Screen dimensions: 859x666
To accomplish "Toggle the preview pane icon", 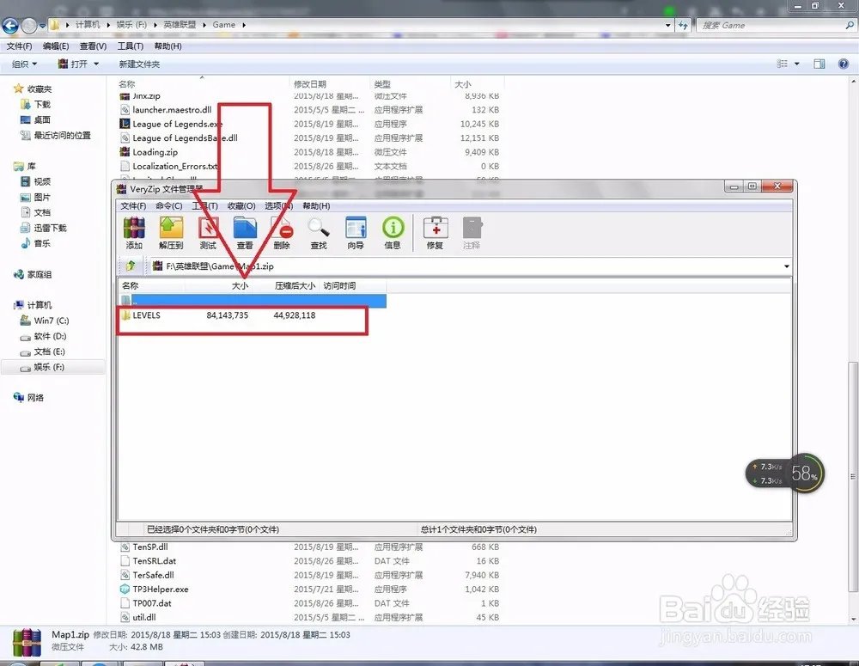I will pyautogui.click(x=819, y=64).
